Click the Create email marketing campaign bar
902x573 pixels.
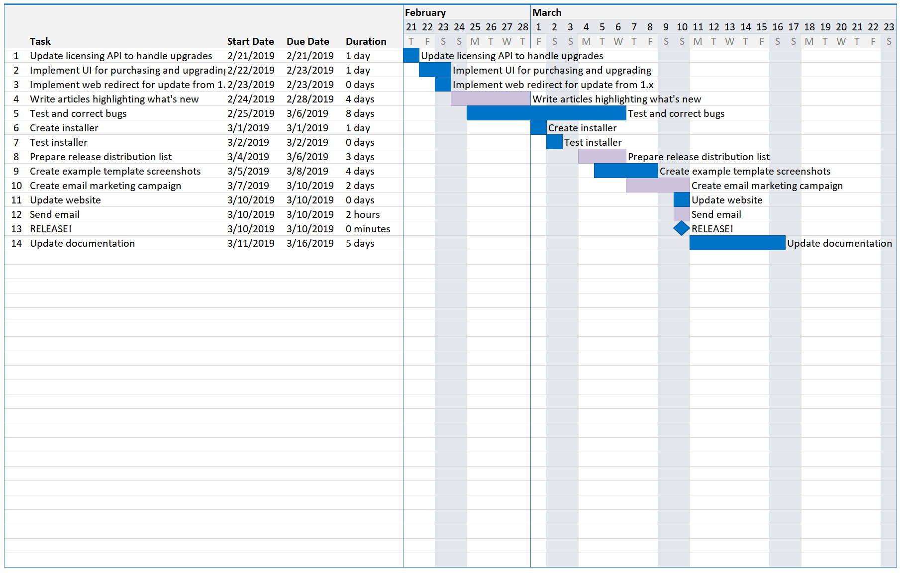coord(657,186)
